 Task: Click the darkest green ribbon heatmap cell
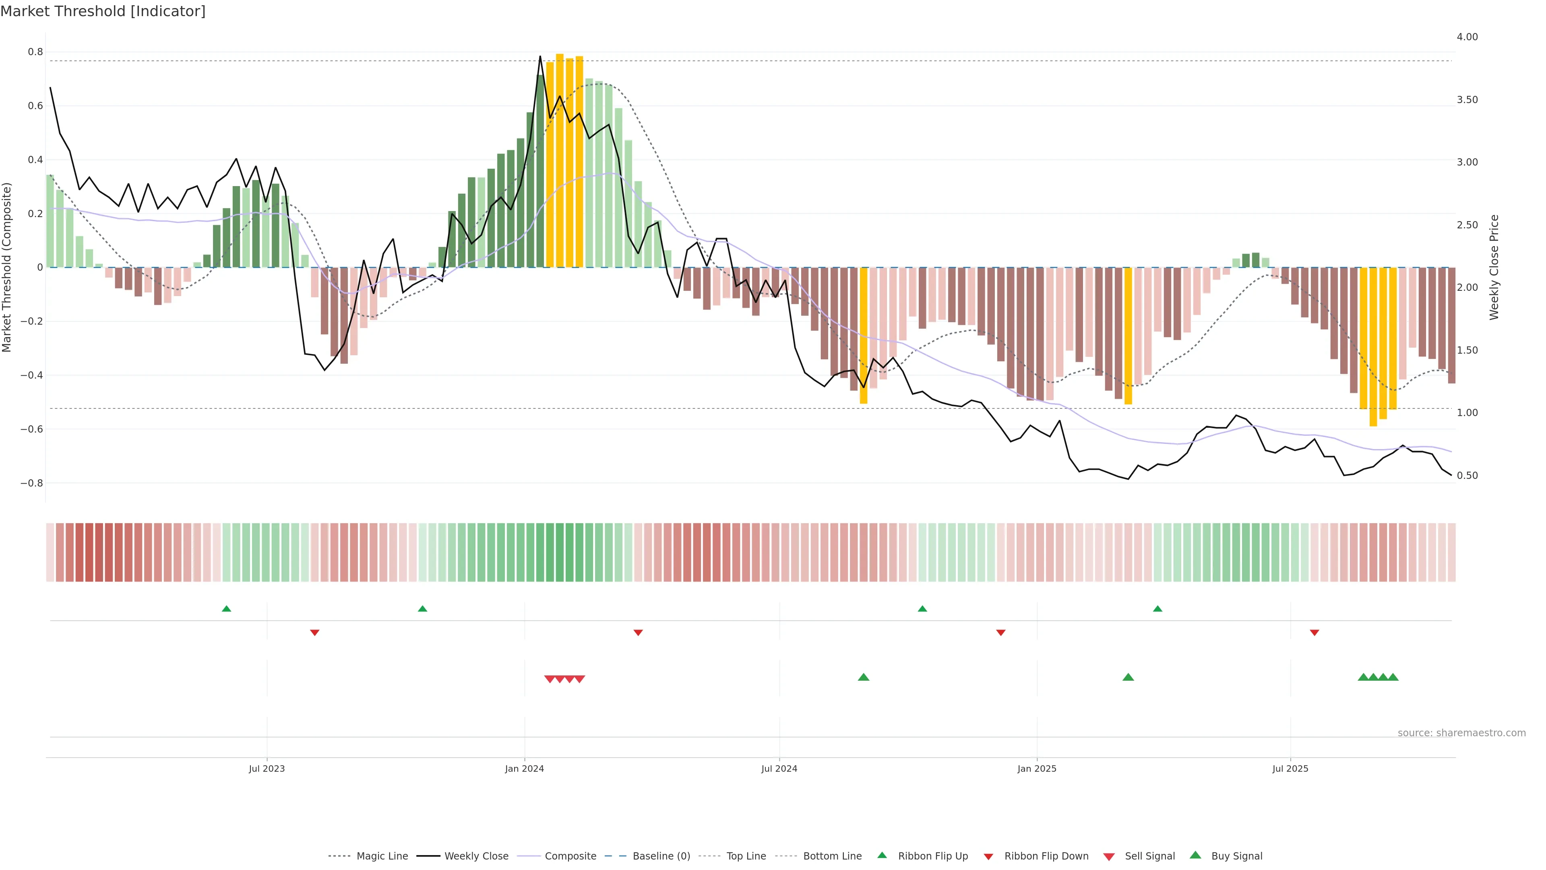[559, 552]
